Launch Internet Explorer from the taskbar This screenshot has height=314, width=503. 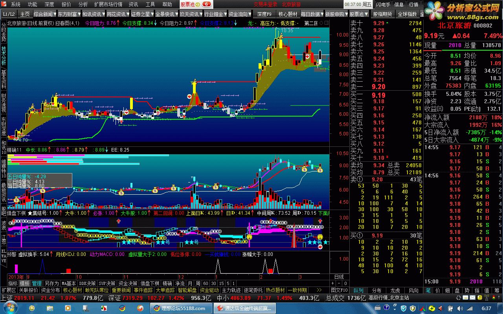pyautogui.click(x=32, y=308)
